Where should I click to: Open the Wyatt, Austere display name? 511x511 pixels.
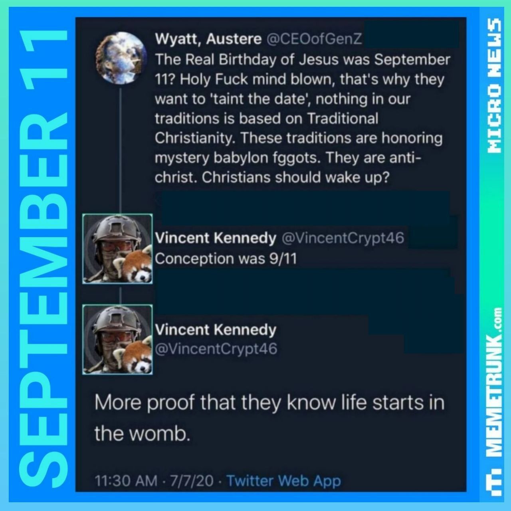tap(208, 39)
